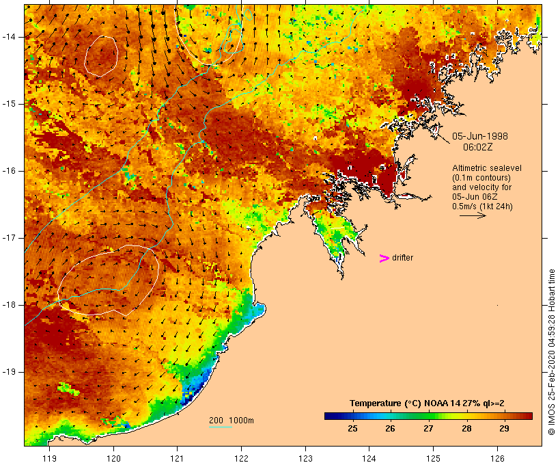Click the "and velocity for" text line
This screenshot has height=465, width=560.
pyautogui.click(x=481, y=187)
